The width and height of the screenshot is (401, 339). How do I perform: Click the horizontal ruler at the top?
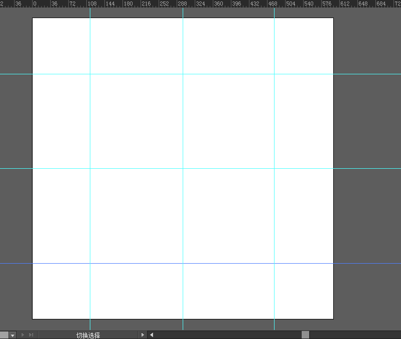point(201,4)
